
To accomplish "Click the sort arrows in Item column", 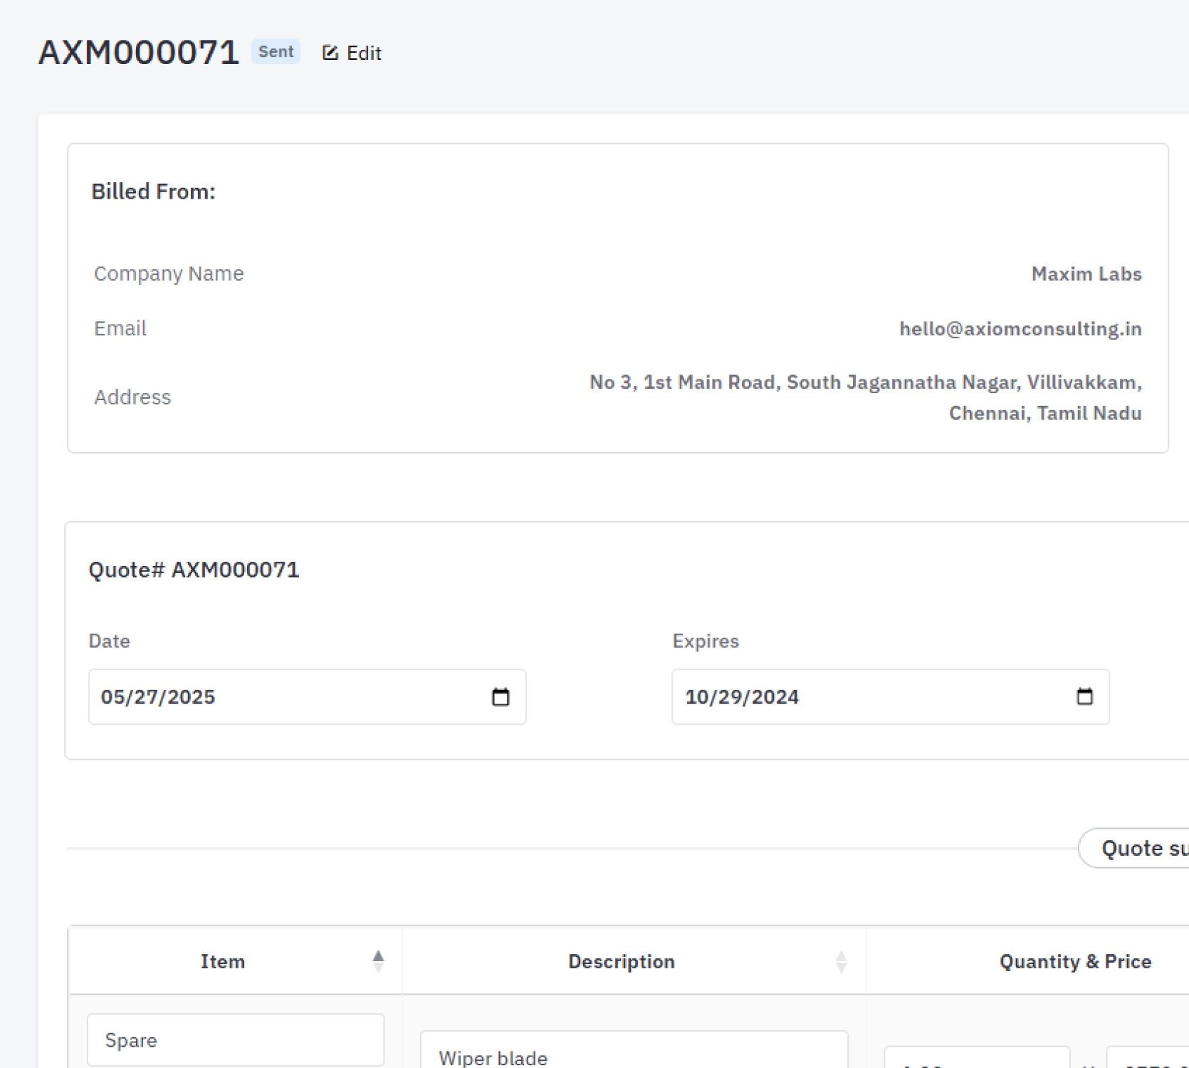I will (x=378, y=961).
